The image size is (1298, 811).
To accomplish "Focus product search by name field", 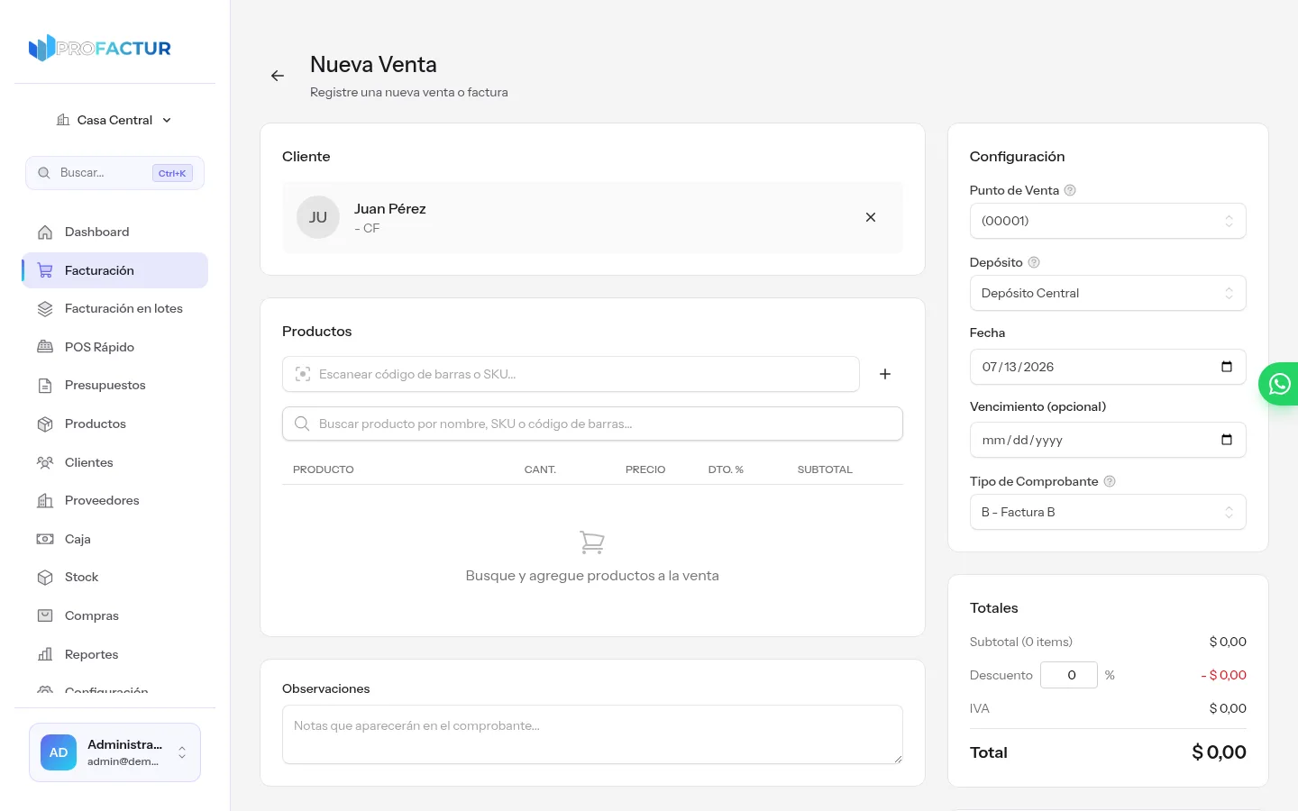I will coord(592,424).
